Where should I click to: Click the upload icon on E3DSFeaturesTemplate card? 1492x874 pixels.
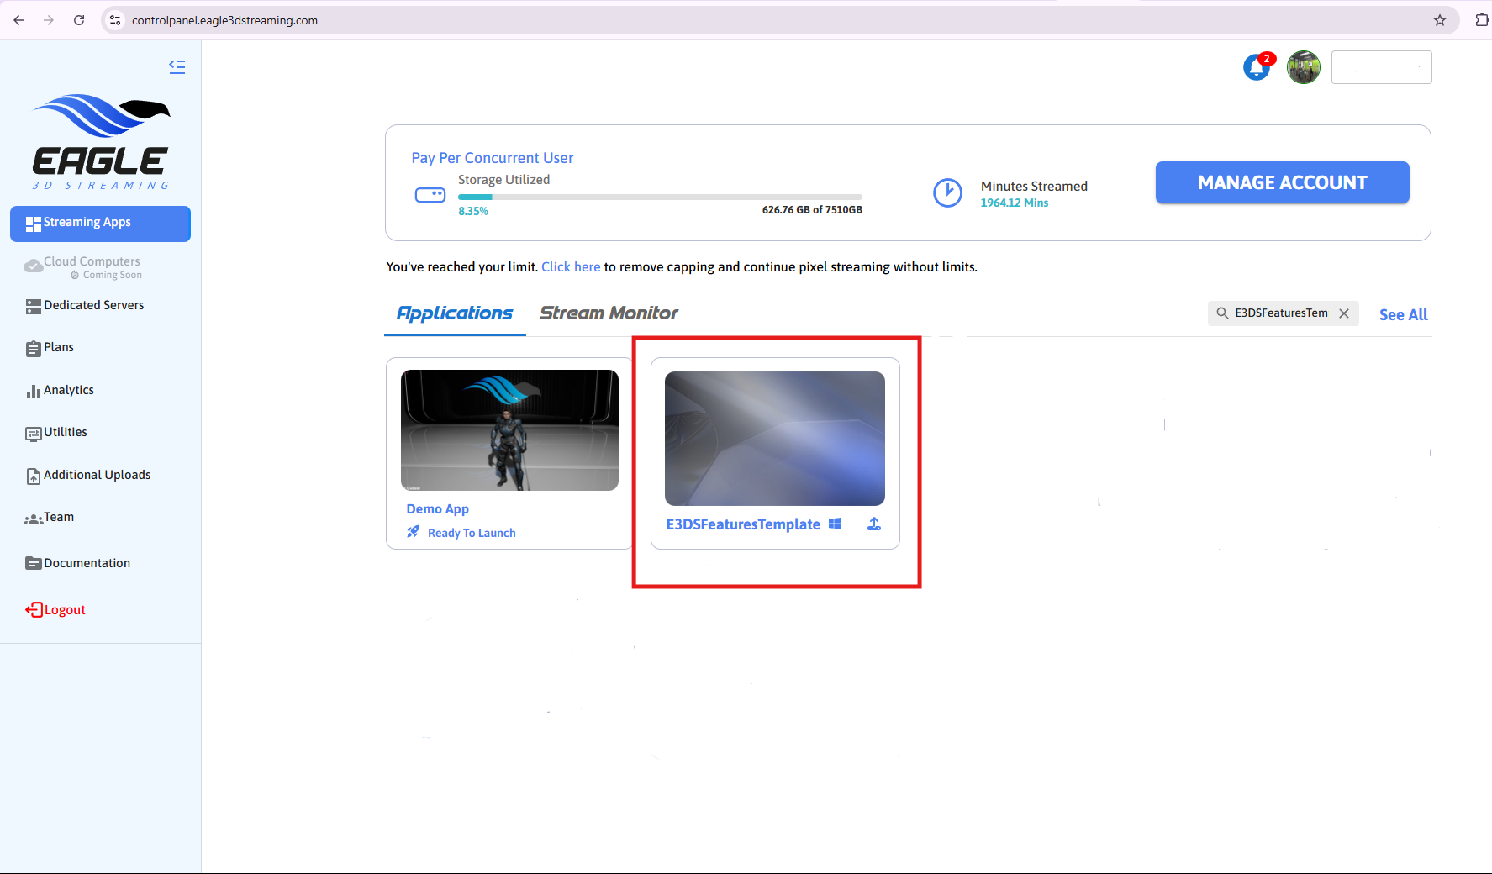pyautogui.click(x=874, y=524)
